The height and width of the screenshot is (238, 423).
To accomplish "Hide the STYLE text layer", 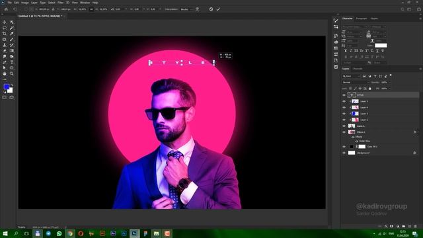I will coord(344,95).
